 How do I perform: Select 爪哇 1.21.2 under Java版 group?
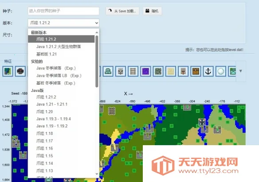[61, 97]
